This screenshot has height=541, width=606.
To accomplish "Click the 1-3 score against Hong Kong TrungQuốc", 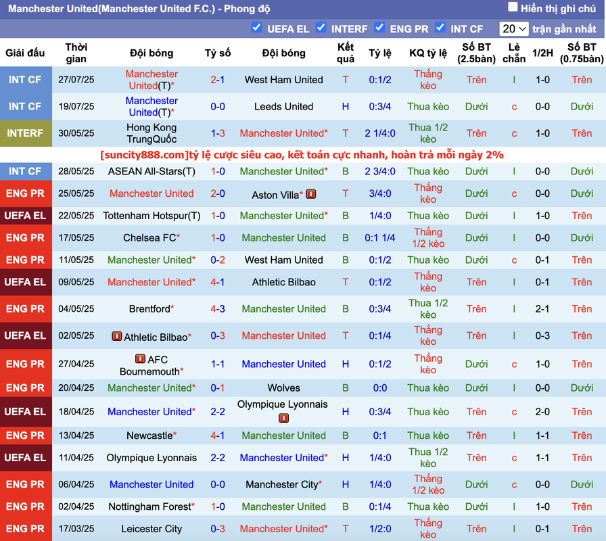I will click(x=218, y=133).
